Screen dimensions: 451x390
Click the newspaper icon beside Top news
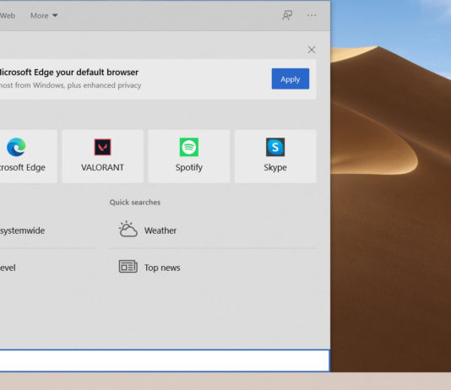[128, 267]
